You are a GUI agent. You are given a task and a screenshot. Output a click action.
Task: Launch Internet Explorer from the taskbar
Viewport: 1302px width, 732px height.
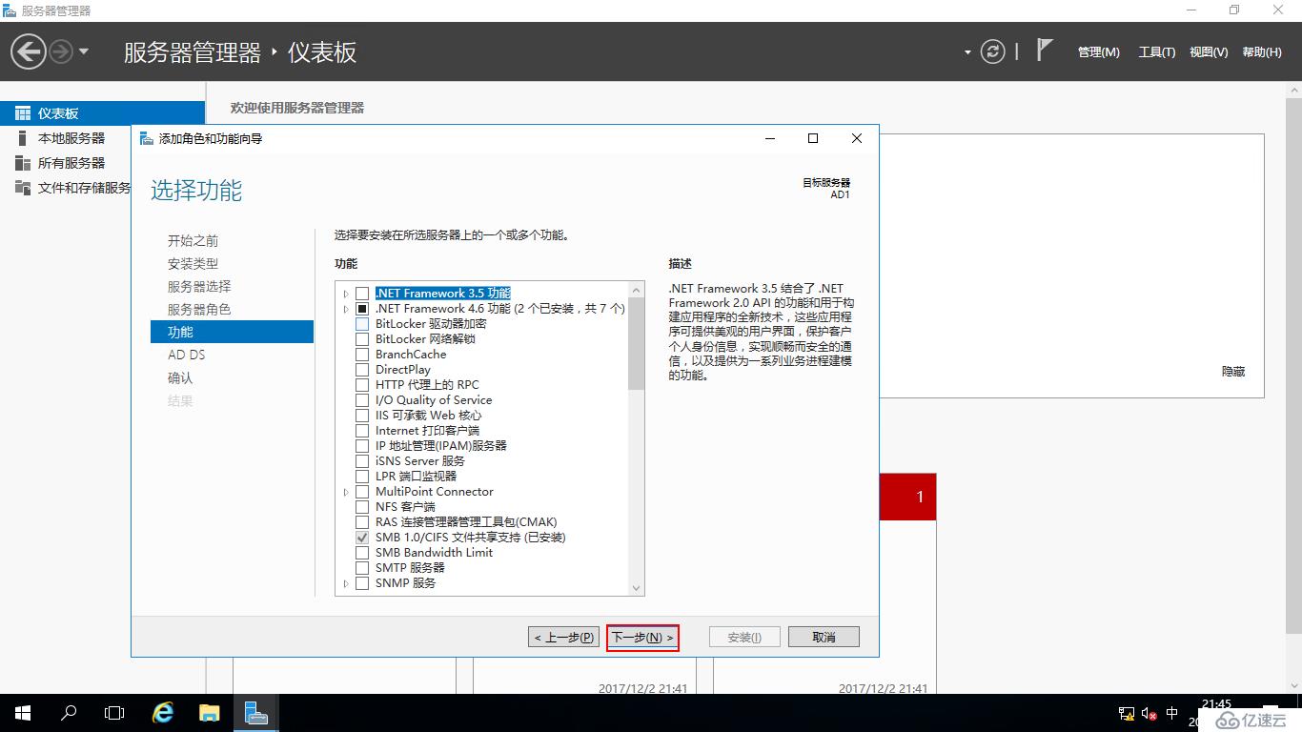click(163, 713)
